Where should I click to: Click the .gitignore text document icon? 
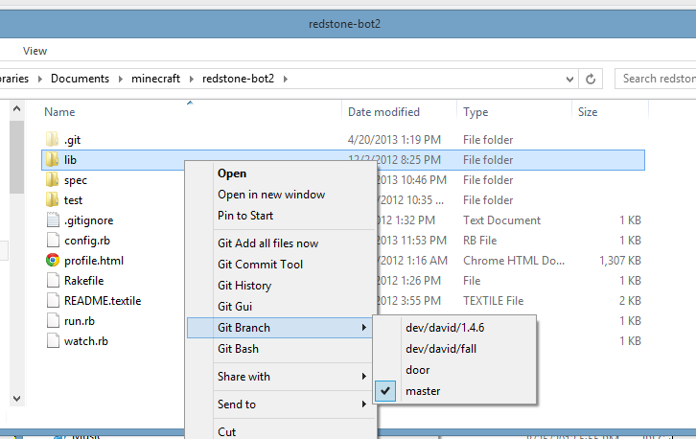(x=53, y=219)
